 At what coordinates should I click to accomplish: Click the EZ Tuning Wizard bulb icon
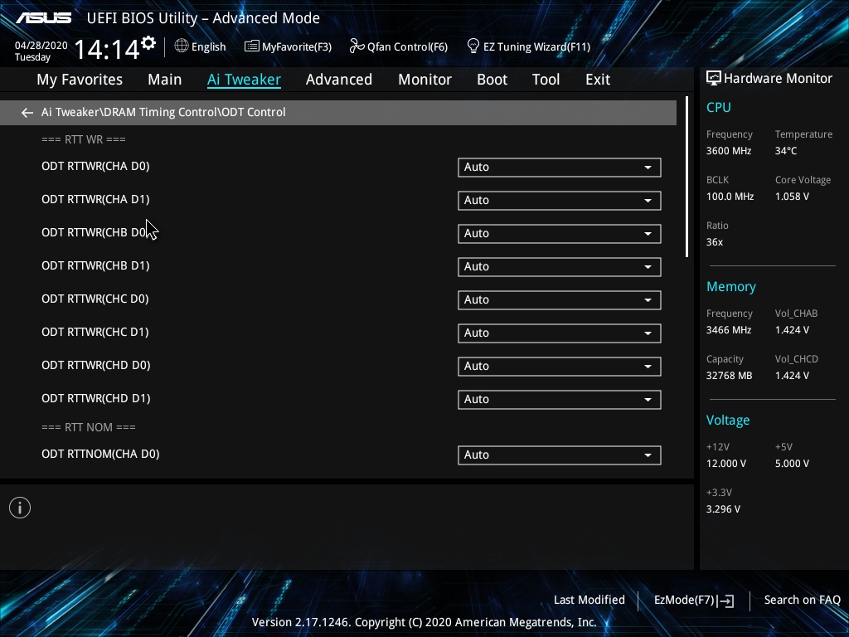473,46
